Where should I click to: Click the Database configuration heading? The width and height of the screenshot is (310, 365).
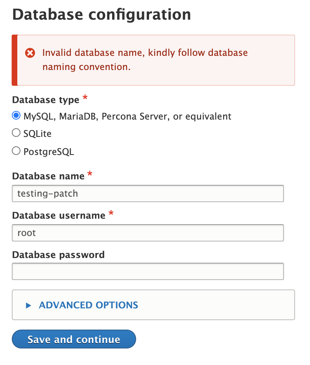(101, 15)
